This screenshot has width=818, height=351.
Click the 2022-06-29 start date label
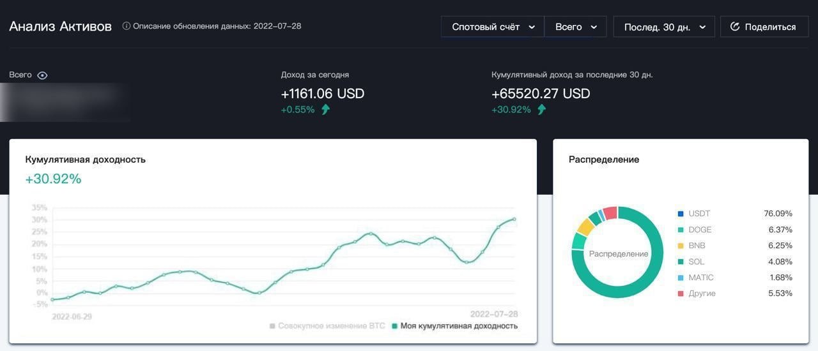click(73, 316)
